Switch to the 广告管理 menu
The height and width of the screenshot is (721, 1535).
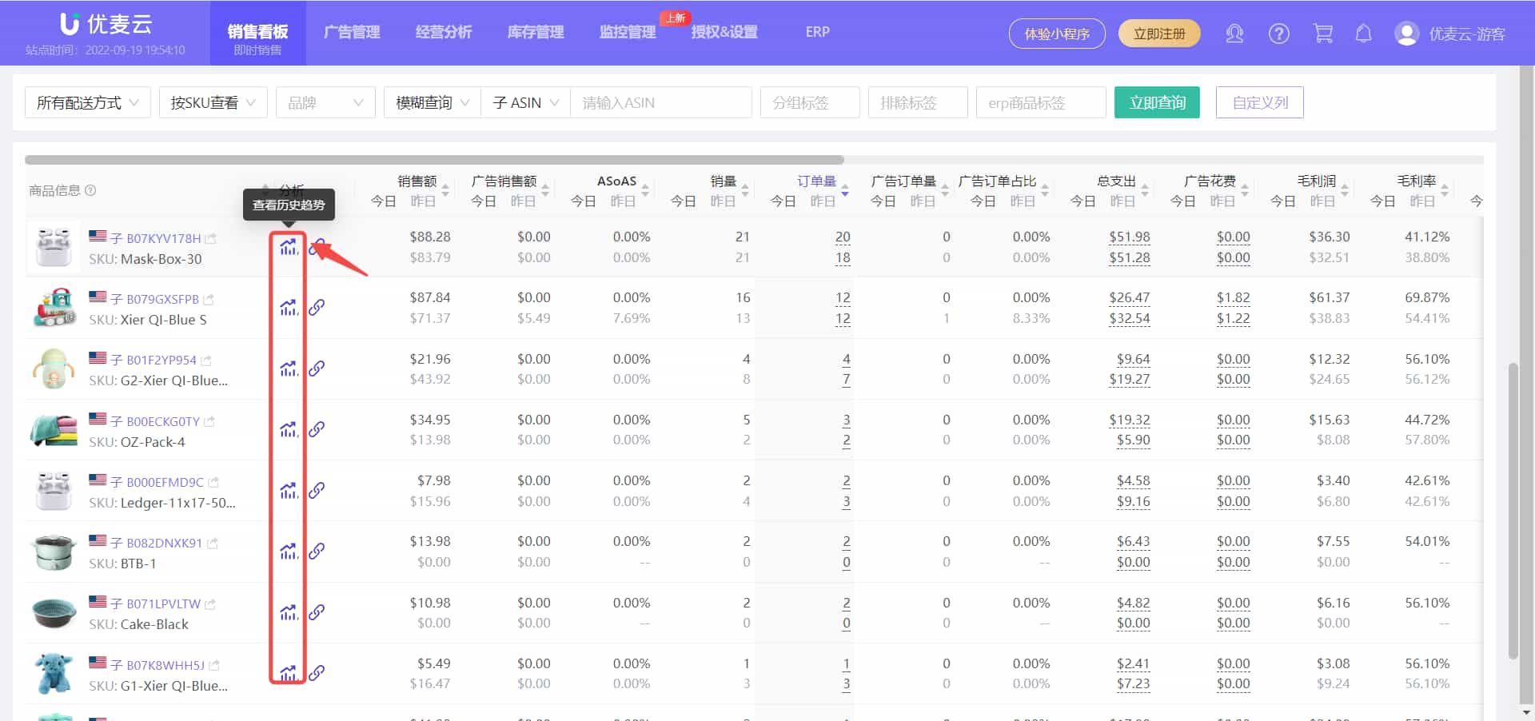pyautogui.click(x=352, y=33)
